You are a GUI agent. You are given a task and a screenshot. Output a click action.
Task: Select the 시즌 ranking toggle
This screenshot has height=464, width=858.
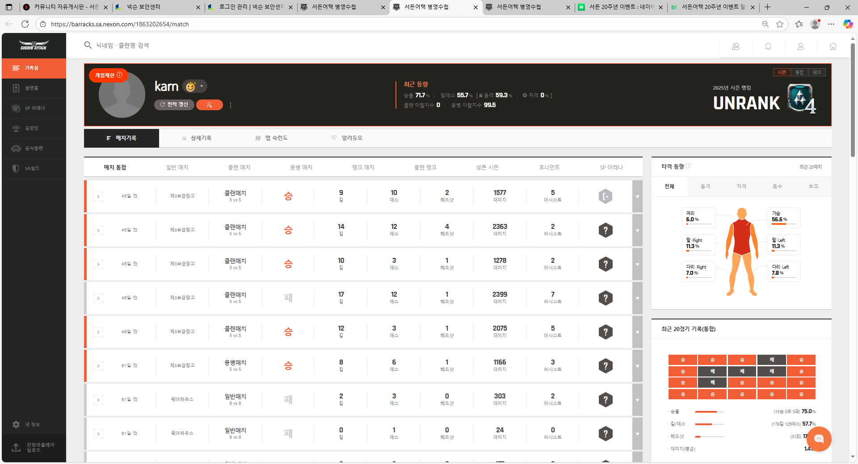click(x=782, y=72)
